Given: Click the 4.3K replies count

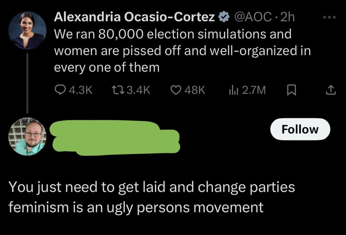Looking at the screenshot, I should (80, 90).
